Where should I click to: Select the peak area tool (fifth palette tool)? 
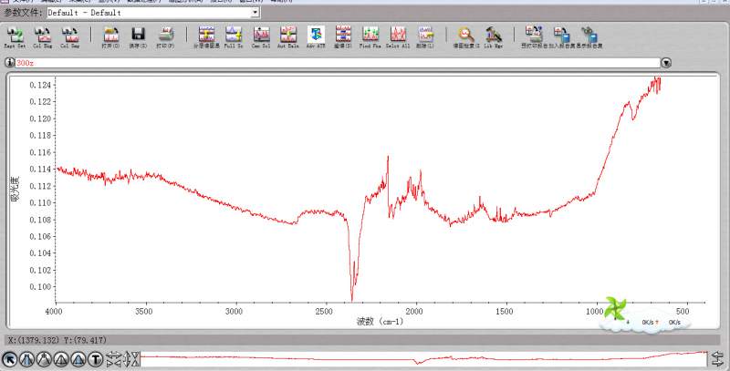[78, 359]
